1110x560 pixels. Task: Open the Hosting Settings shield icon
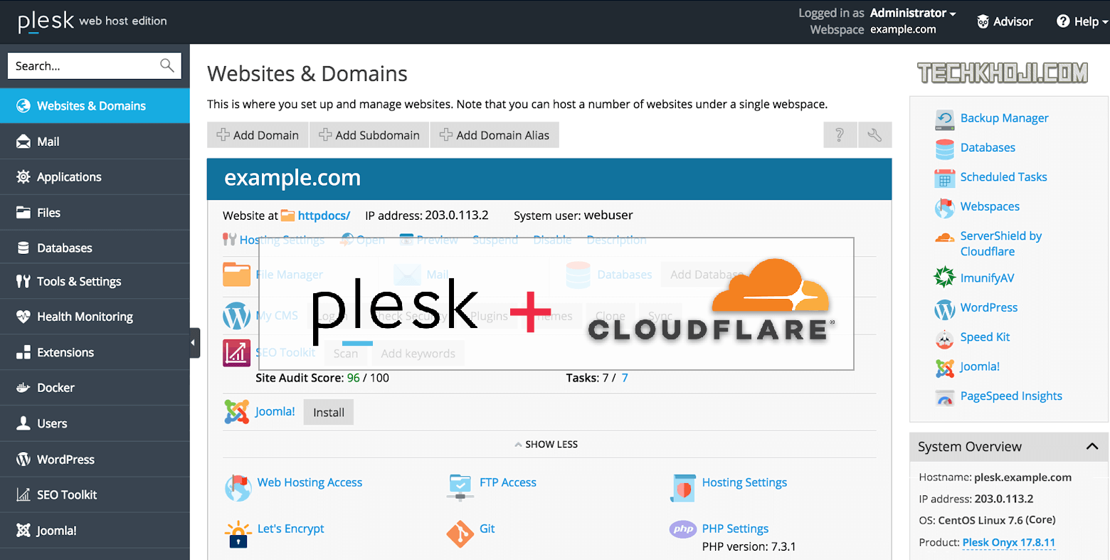click(x=683, y=488)
